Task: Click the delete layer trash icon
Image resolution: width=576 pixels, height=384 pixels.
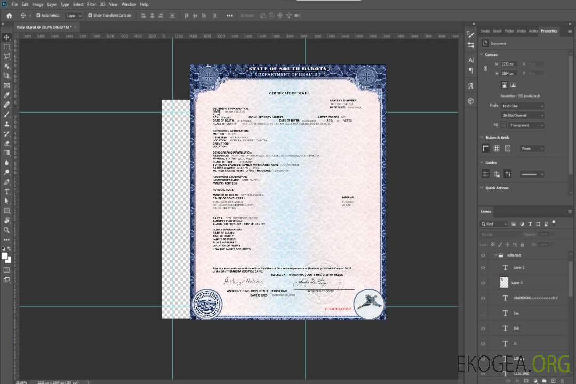Action: [562, 381]
